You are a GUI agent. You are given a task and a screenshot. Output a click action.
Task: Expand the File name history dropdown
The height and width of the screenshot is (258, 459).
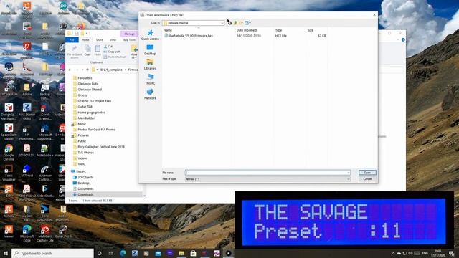349,173
